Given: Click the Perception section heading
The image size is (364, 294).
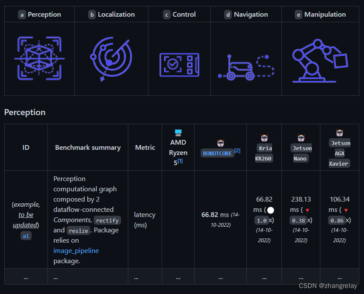Looking at the screenshot, I should (25, 113).
